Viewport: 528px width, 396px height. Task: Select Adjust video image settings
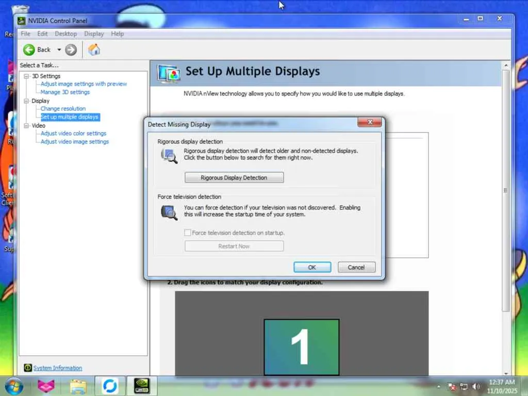click(75, 142)
